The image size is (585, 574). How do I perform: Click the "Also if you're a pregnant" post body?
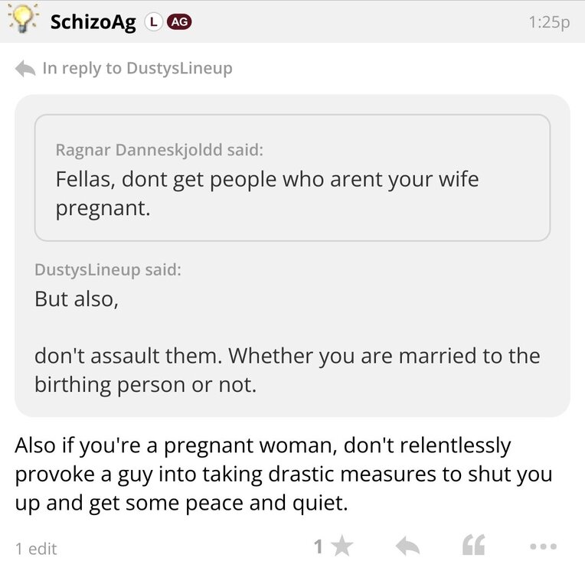(283, 475)
